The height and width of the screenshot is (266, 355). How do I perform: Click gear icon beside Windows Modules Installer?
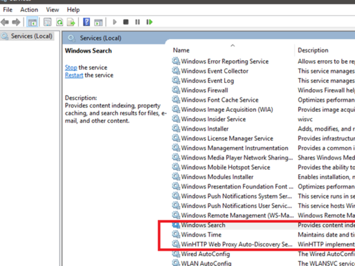pos(176,177)
